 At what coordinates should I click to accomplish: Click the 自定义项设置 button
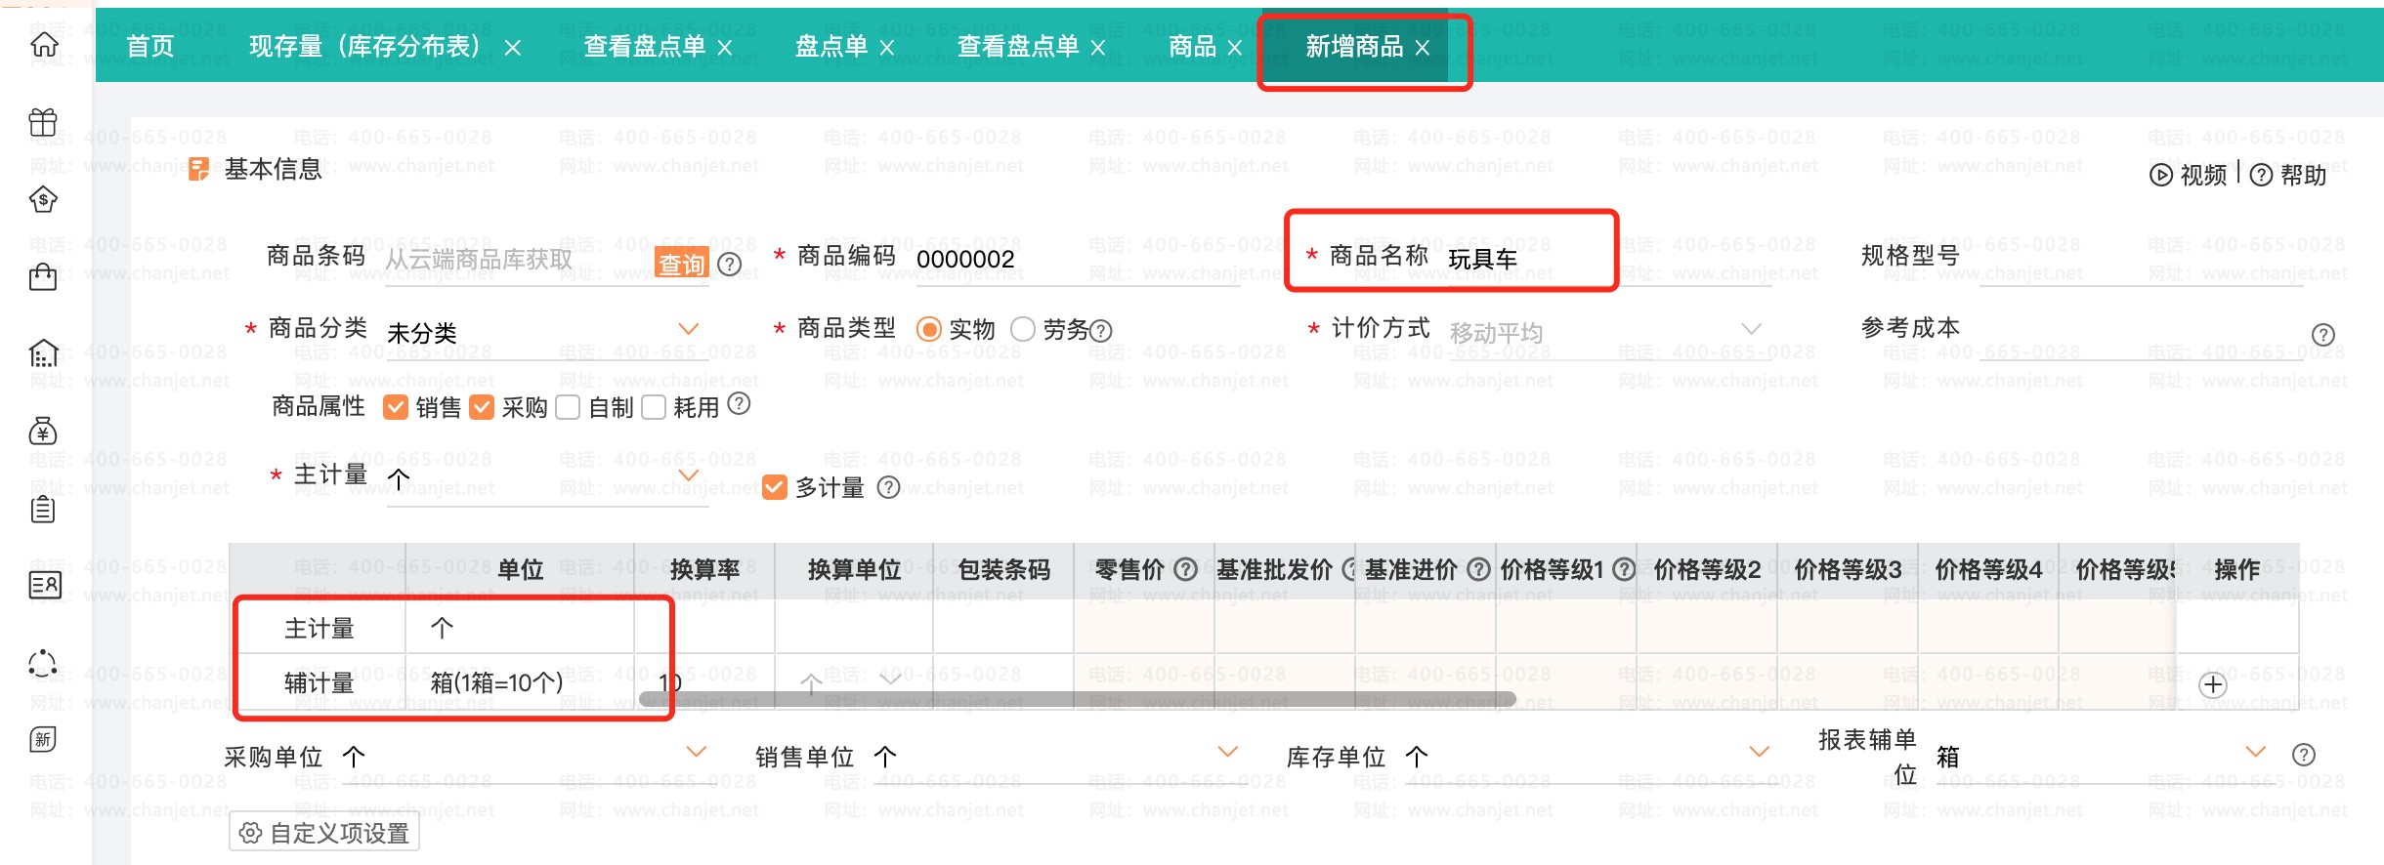point(324,833)
